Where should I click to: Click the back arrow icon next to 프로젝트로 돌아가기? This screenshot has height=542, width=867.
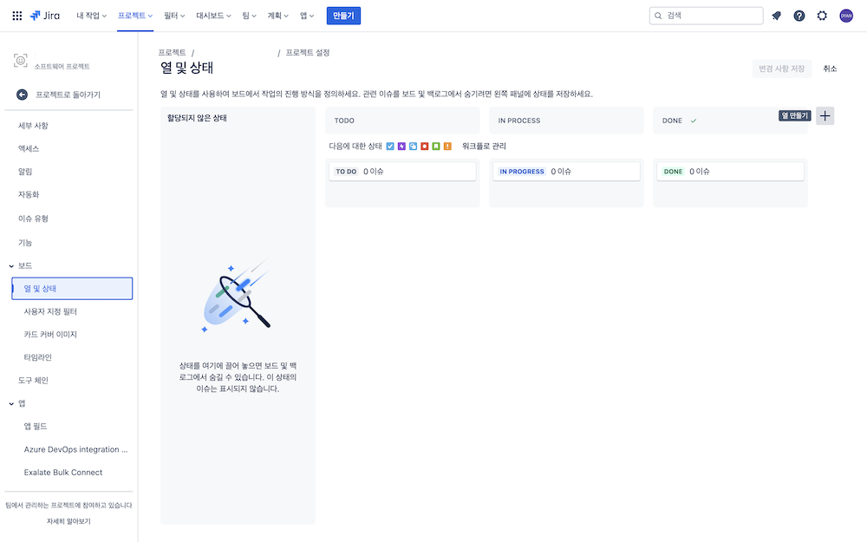tap(23, 95)
